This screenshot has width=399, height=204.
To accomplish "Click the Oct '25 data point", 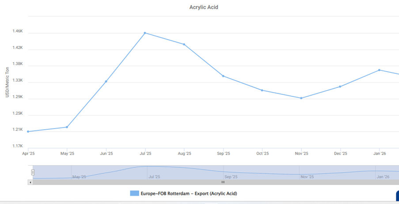I will (262, 90).
